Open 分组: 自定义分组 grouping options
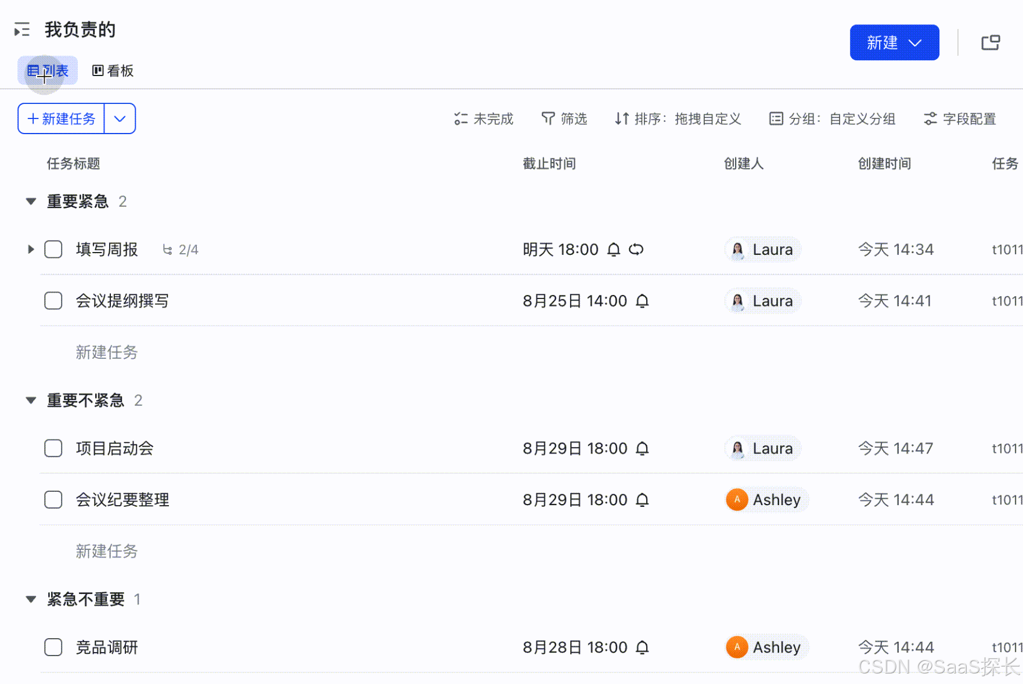1023x684 pixels. tap(832, 119)
